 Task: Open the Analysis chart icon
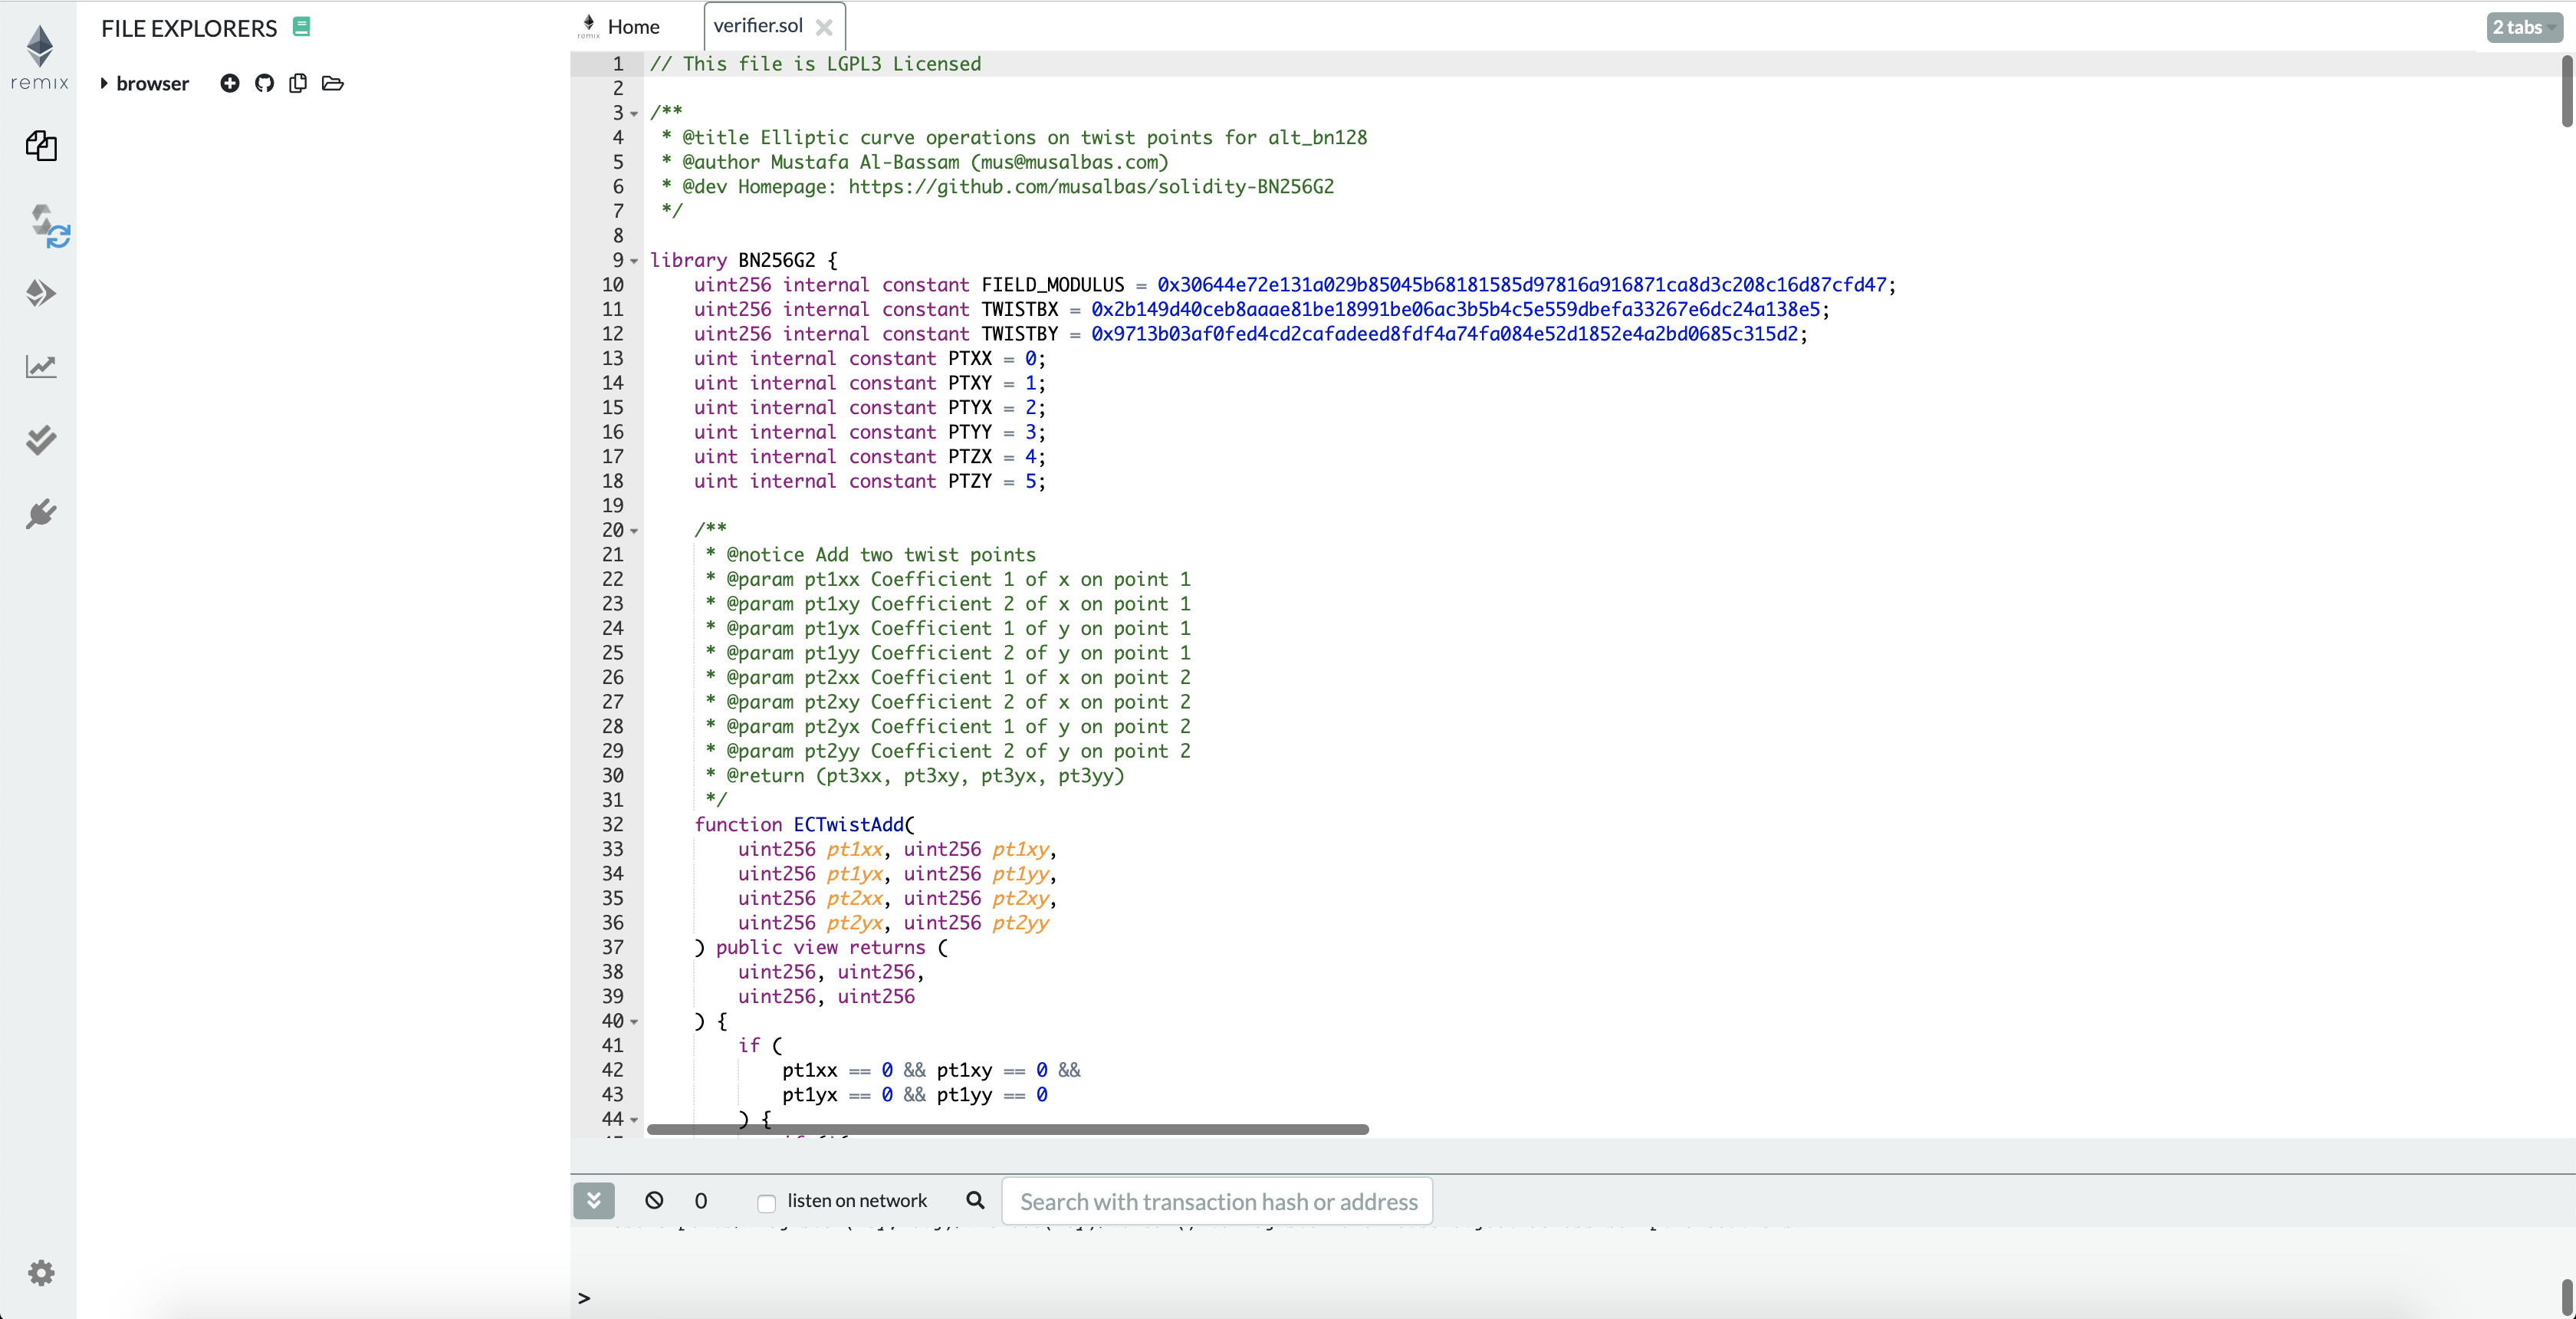click(41, 367)
